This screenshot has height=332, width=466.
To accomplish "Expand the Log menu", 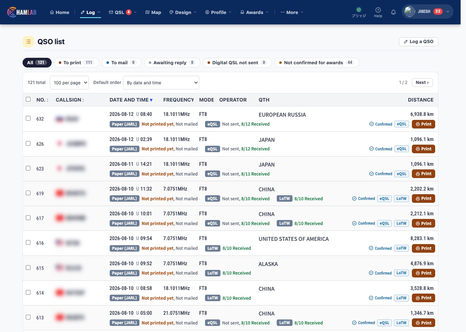I will [90, 12].
